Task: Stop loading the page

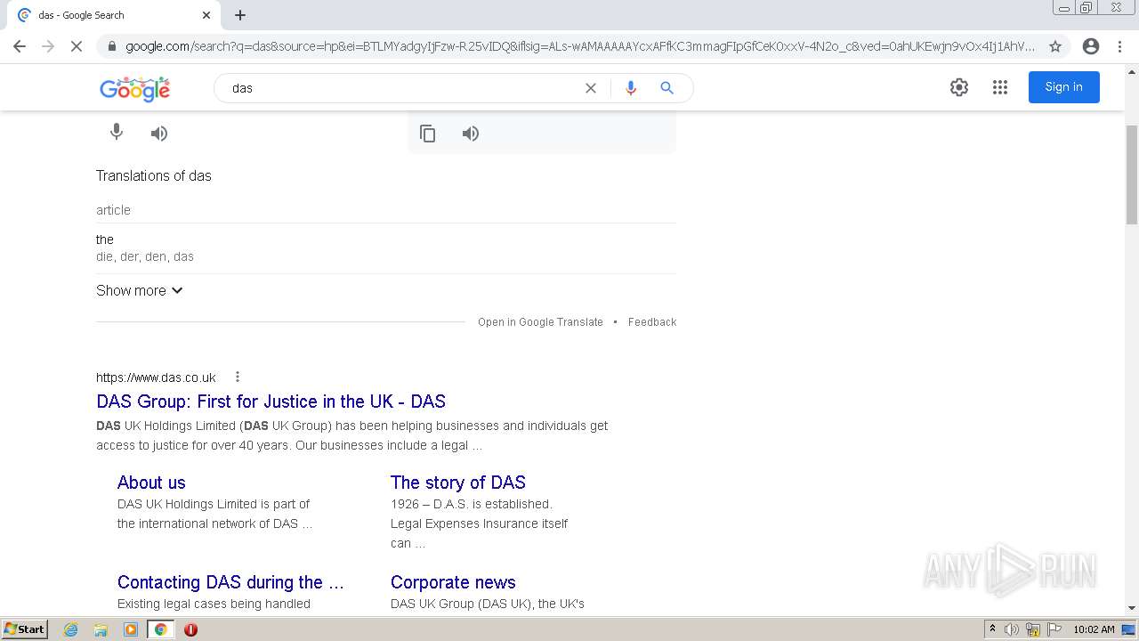Action: [77, 46]
